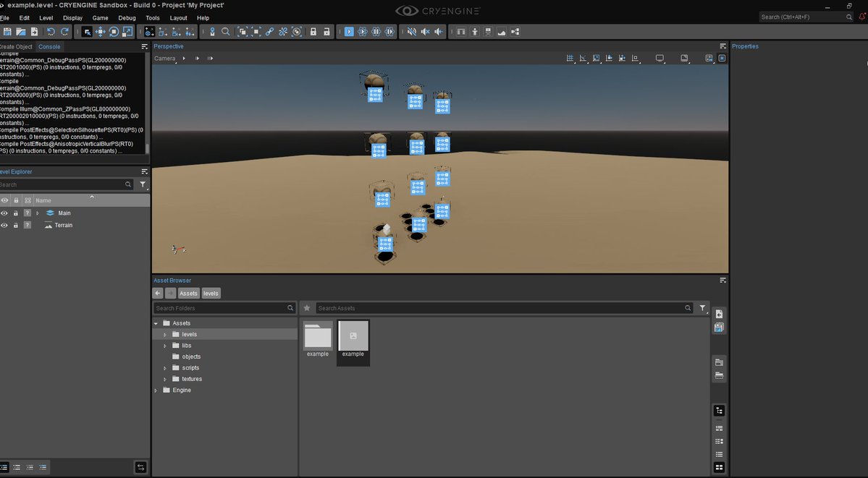The width and height of the screenshot is (868, 478).
Task: Click the magnifier Find icon in toolbar
Action: tap(225, 32)
